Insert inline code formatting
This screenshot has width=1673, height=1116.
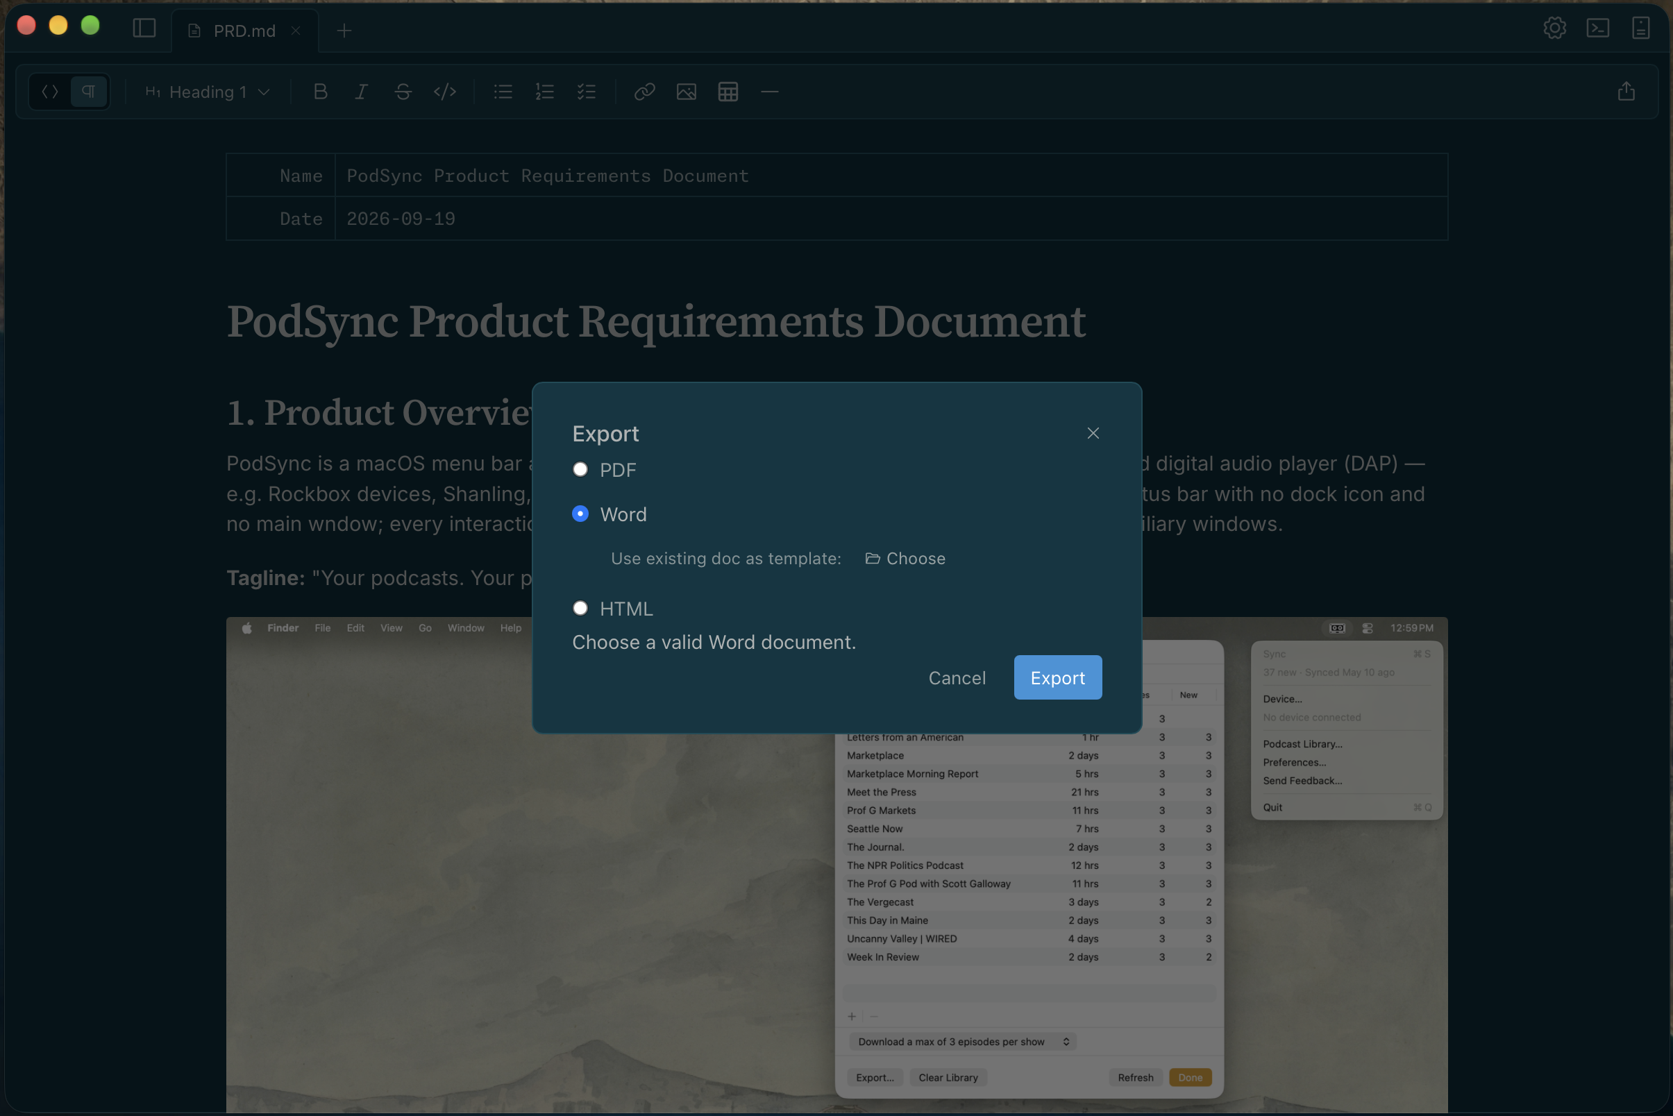pos(445,91)
